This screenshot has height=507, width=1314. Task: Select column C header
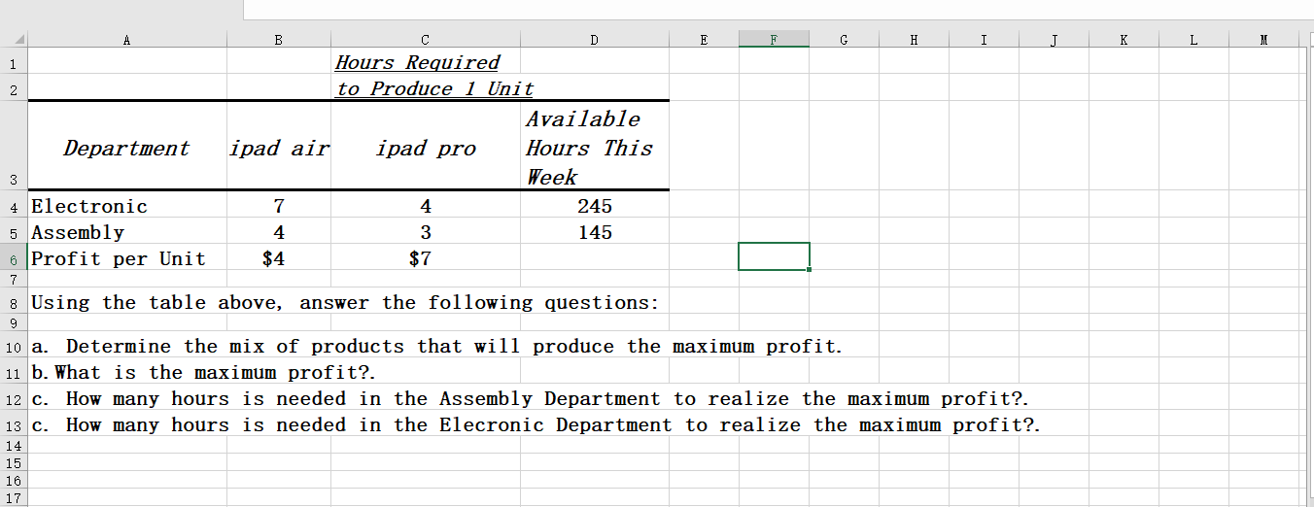426,40
